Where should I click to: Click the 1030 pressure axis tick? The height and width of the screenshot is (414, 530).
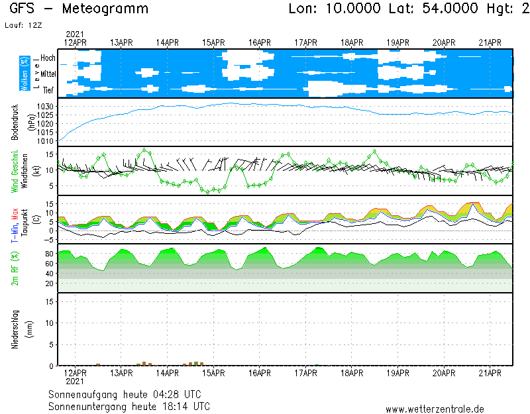click(46, 106)
